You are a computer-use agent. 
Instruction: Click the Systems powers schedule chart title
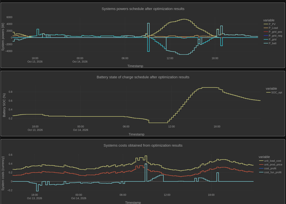coord(143,9)
